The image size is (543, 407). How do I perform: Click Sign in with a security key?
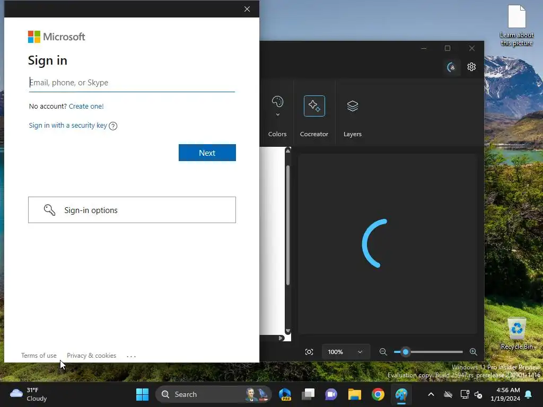coord(68,125)
